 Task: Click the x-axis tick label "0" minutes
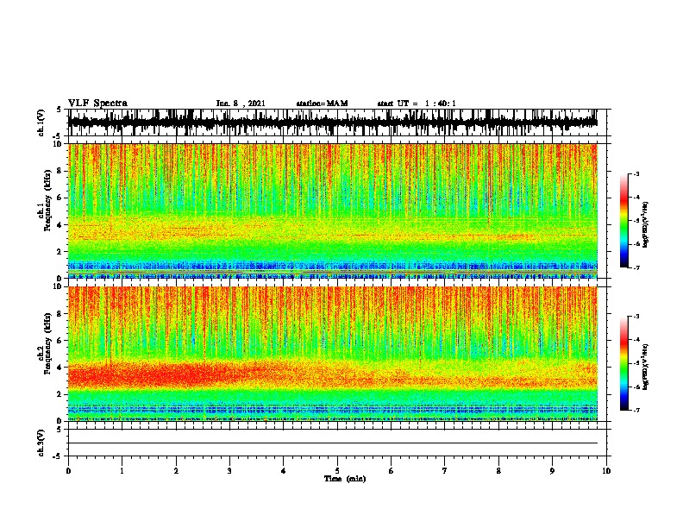coord(68,471)
